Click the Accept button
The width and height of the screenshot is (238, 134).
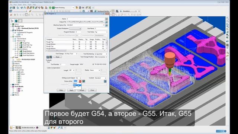coord(82,90)
